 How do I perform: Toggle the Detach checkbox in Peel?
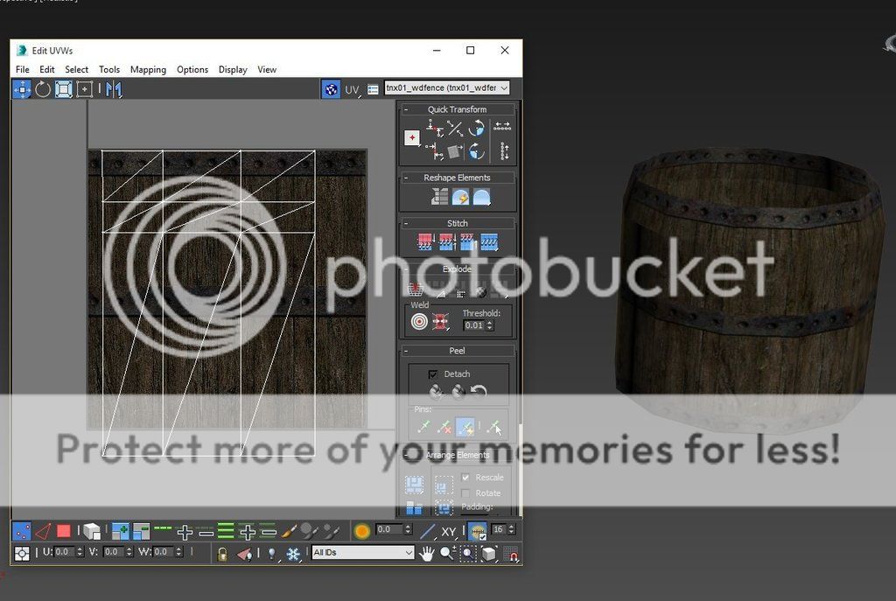(432, 374)
